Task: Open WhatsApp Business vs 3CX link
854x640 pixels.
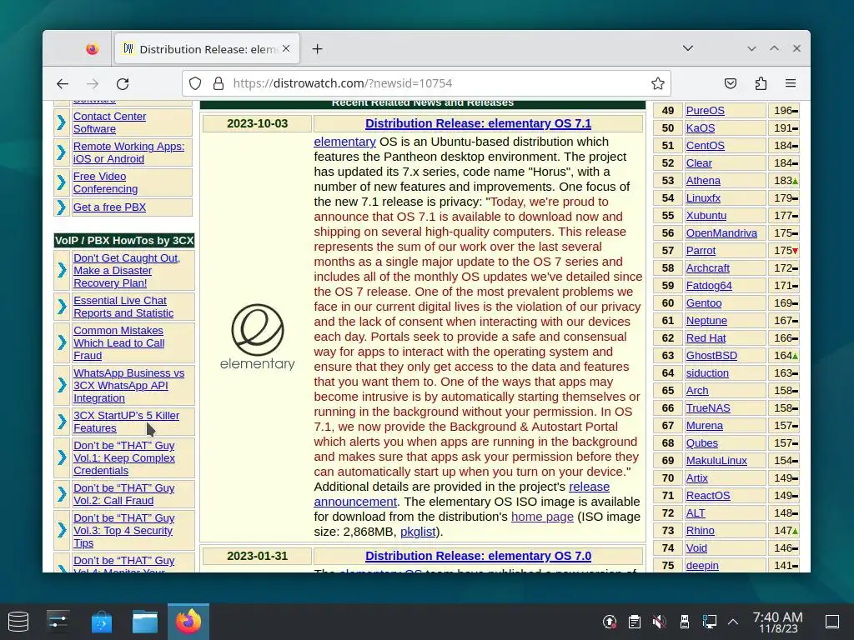Action: pyautogui.click(x=129, y=385)
